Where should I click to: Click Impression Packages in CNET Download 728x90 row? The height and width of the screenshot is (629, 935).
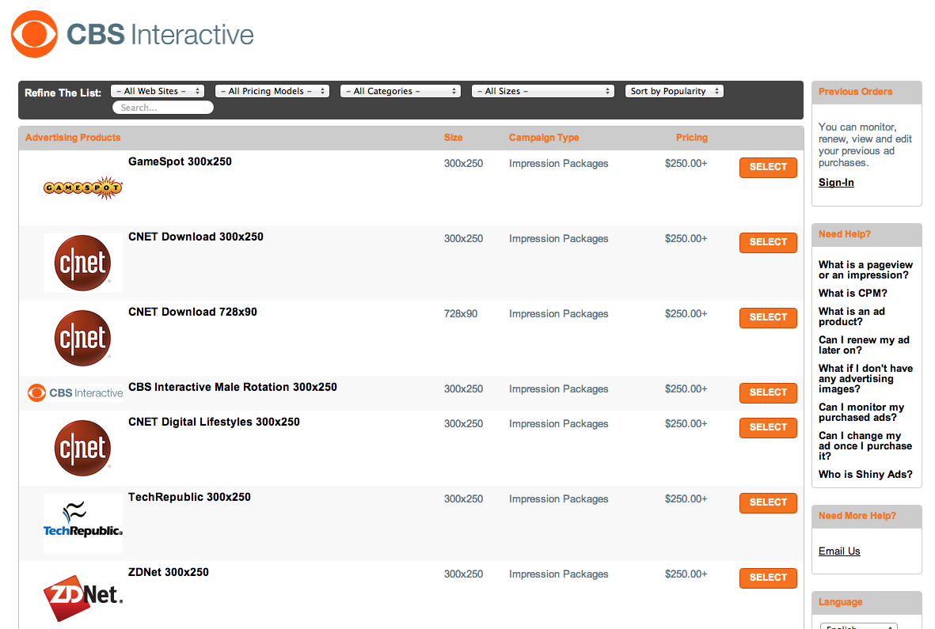(x=559, y=314)
